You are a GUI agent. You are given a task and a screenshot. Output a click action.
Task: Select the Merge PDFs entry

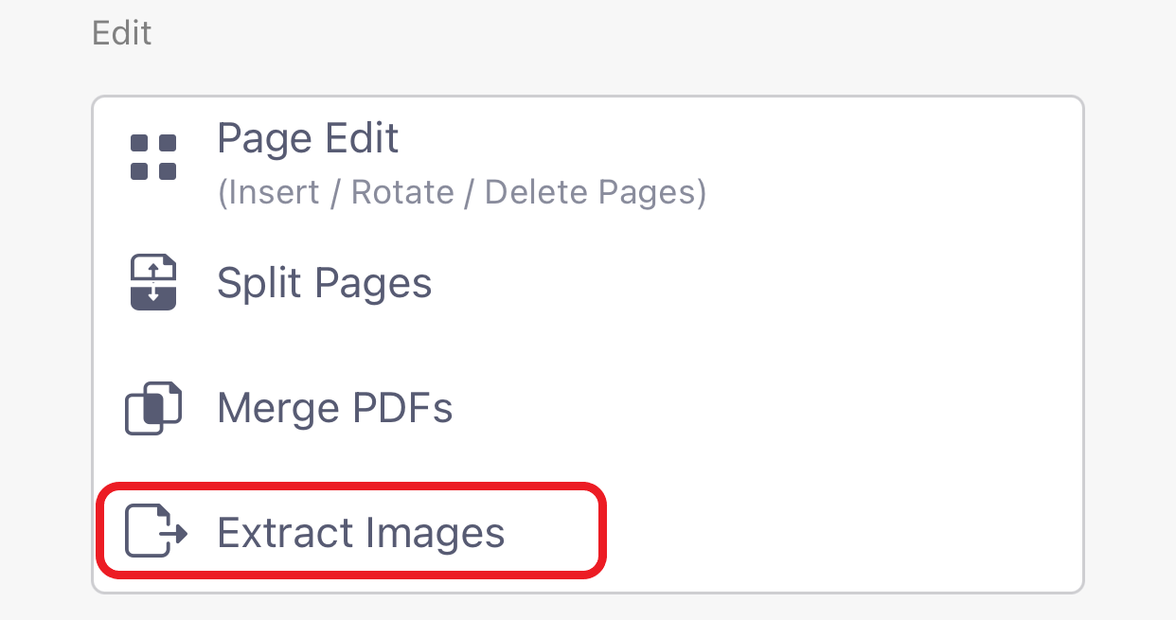click(x=587, y=408)
